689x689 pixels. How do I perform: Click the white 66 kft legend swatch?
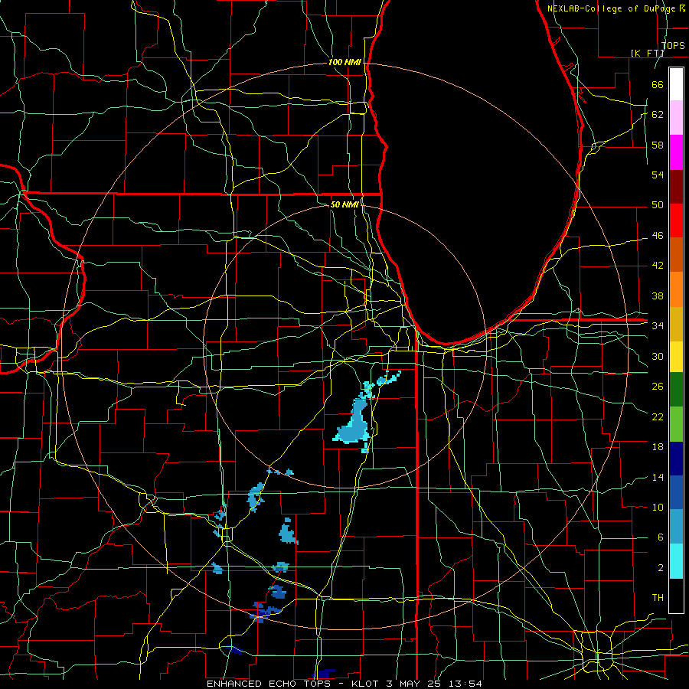(676, 84)
